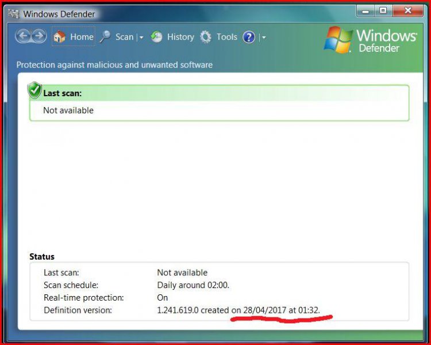Image resolution: width=431 pixels, height=345 pixels.
Task: Minimize the Windows Defender window
Action: coord(365,11)
